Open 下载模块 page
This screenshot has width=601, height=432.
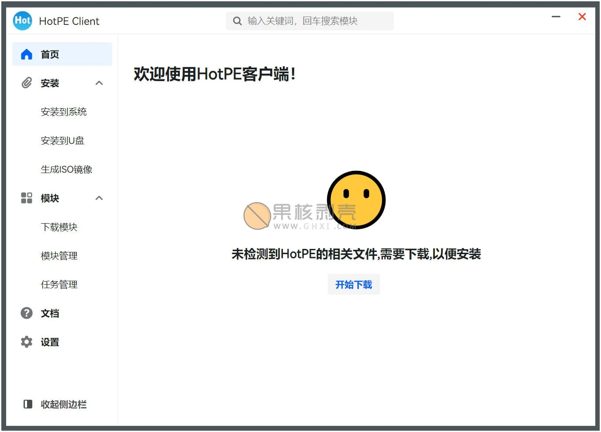59,227
